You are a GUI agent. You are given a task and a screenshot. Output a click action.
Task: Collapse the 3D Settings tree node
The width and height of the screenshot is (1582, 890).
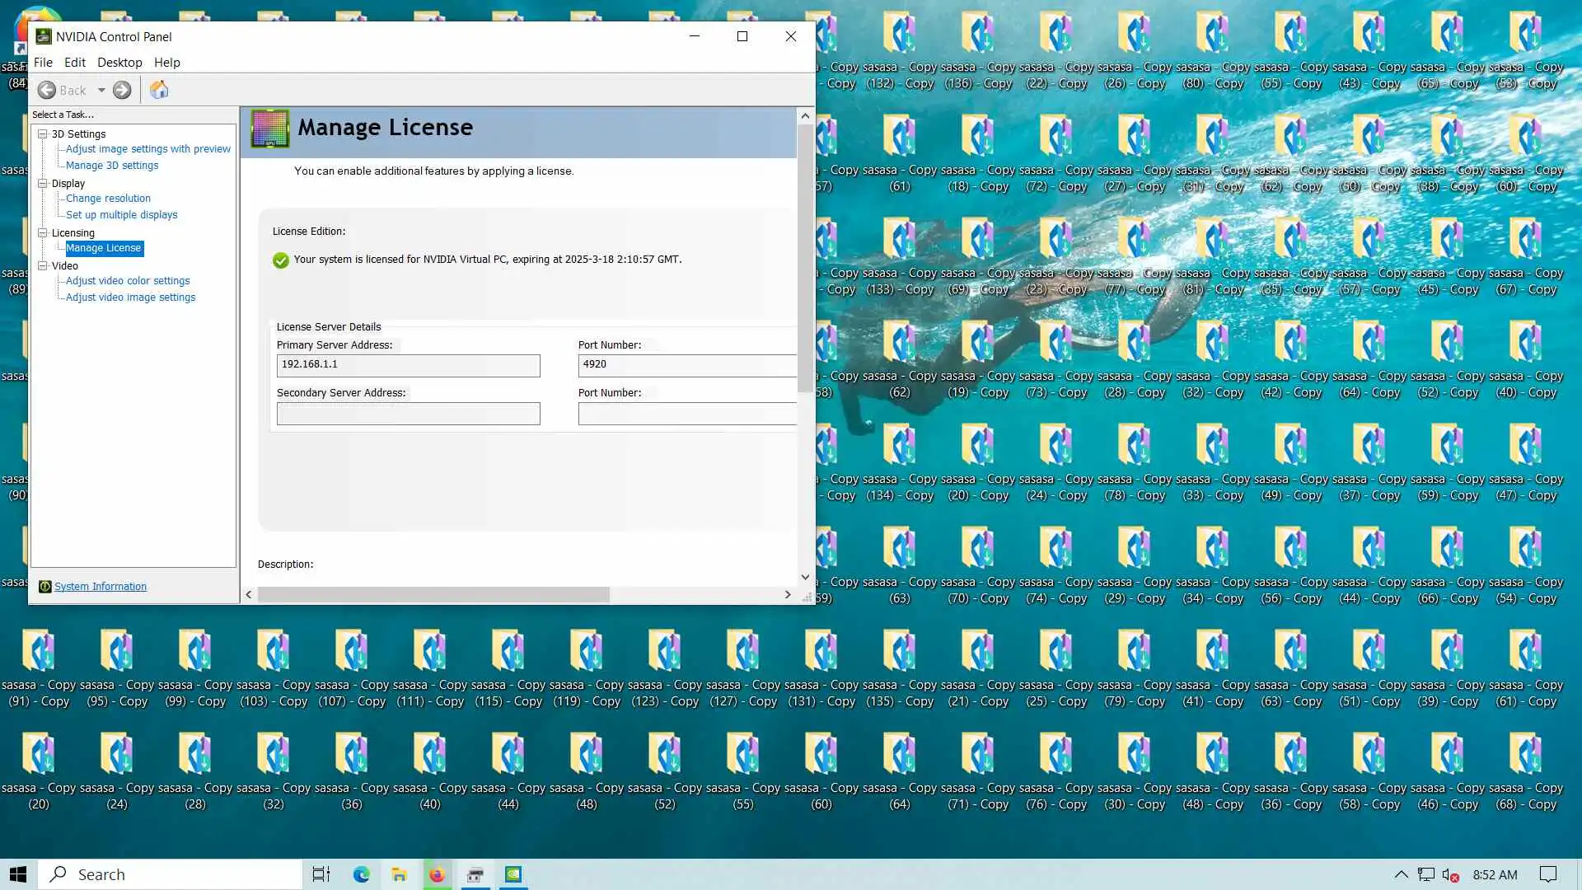point(42,133)
